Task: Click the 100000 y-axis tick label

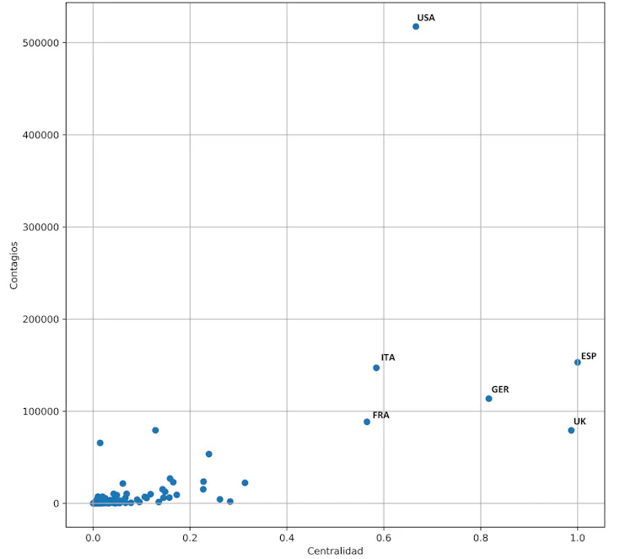Action: click(41, 411)
